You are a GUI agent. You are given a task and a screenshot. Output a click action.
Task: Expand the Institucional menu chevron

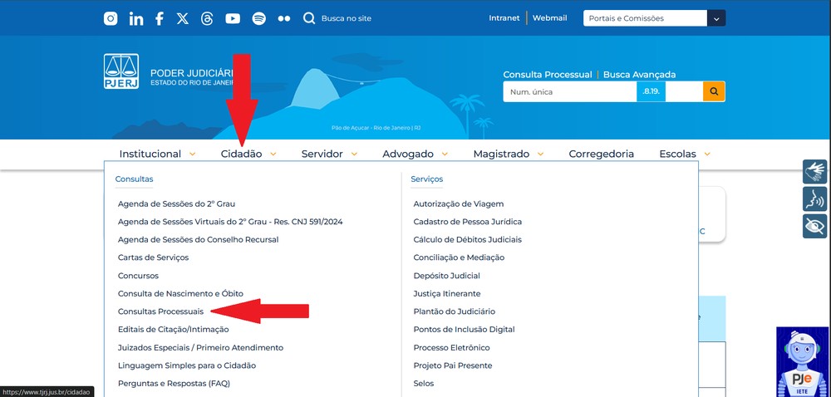(x=193, y=154)
